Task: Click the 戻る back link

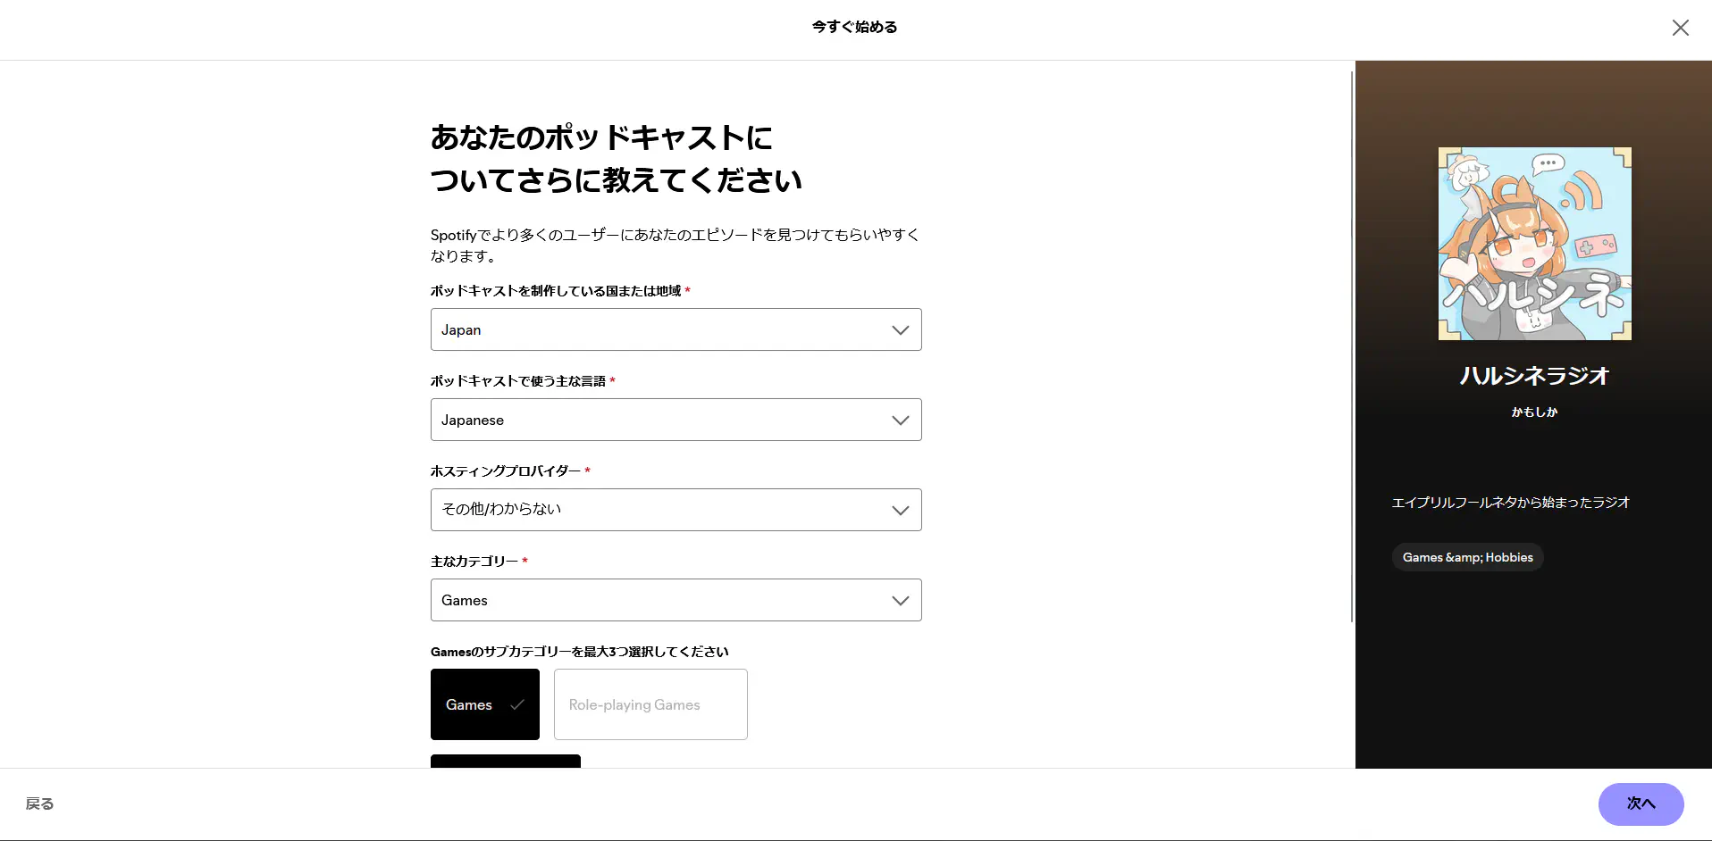Action: pos(39,804)
